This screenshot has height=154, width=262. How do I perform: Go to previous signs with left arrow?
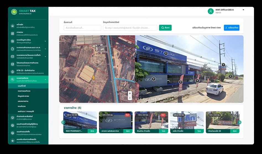pos(63,122)
